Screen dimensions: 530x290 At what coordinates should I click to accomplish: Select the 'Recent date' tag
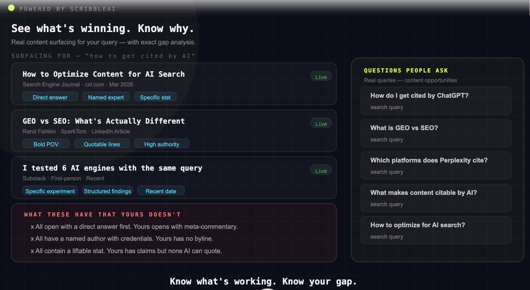click(161, 191)
